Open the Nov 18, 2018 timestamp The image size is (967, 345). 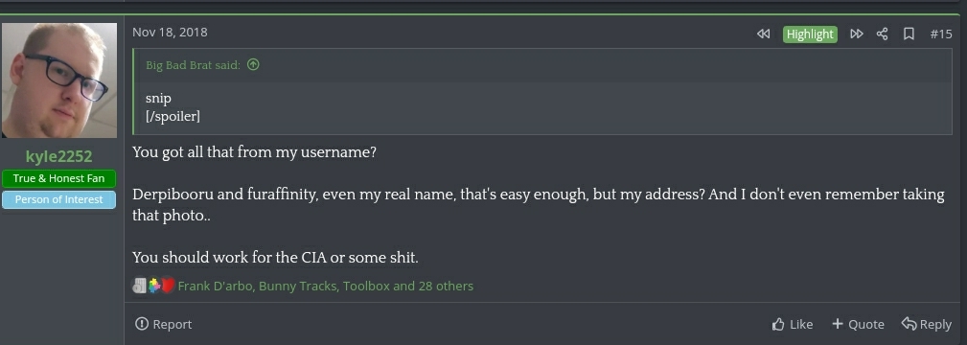[x=170, y=32]
